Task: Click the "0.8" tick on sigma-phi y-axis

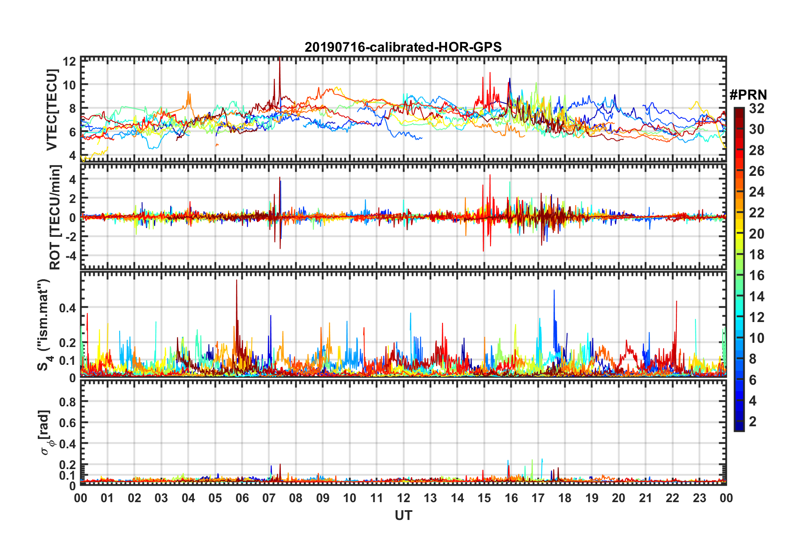Action: [68, 401]
